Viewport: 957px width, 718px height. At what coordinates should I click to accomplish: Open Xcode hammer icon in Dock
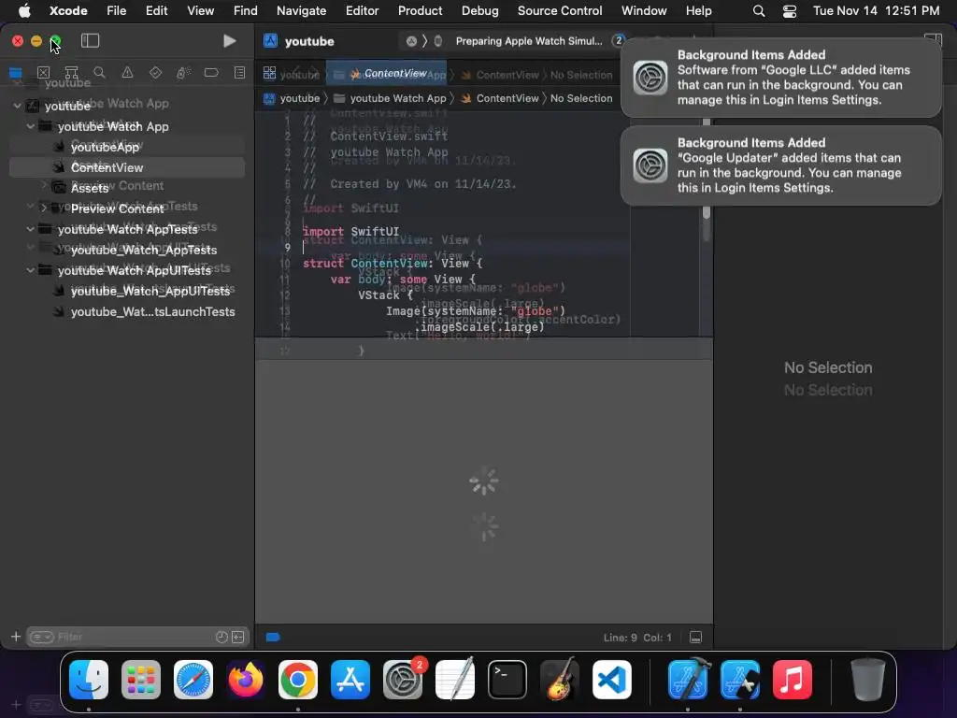(688, 680)
